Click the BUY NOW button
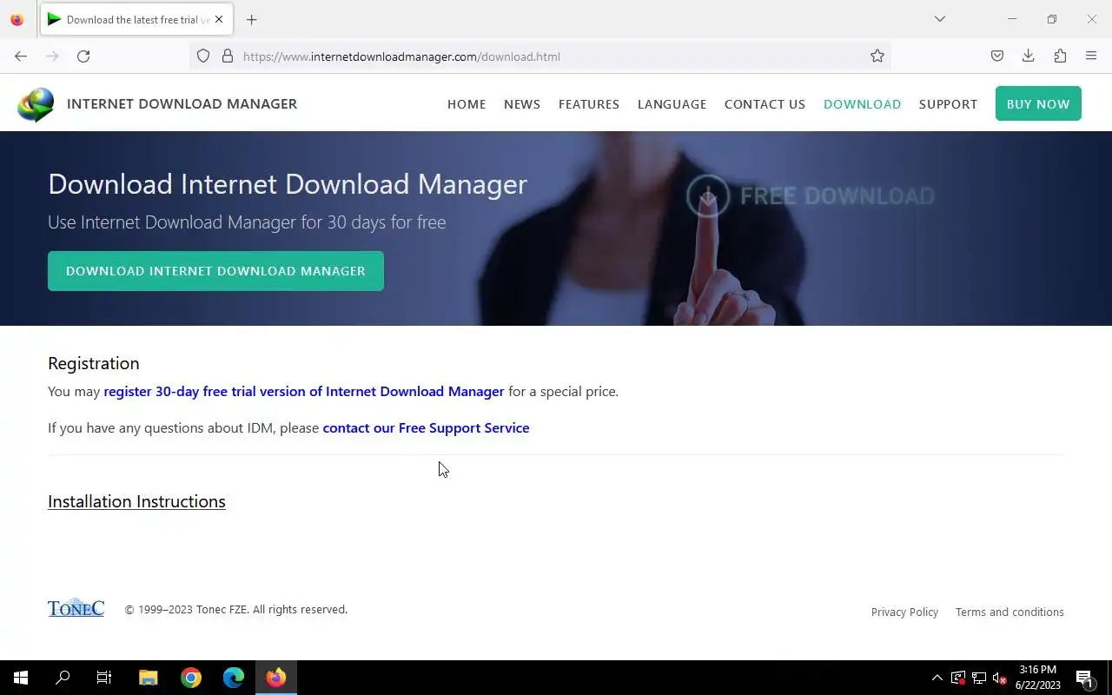 [x=1038, y=103]
